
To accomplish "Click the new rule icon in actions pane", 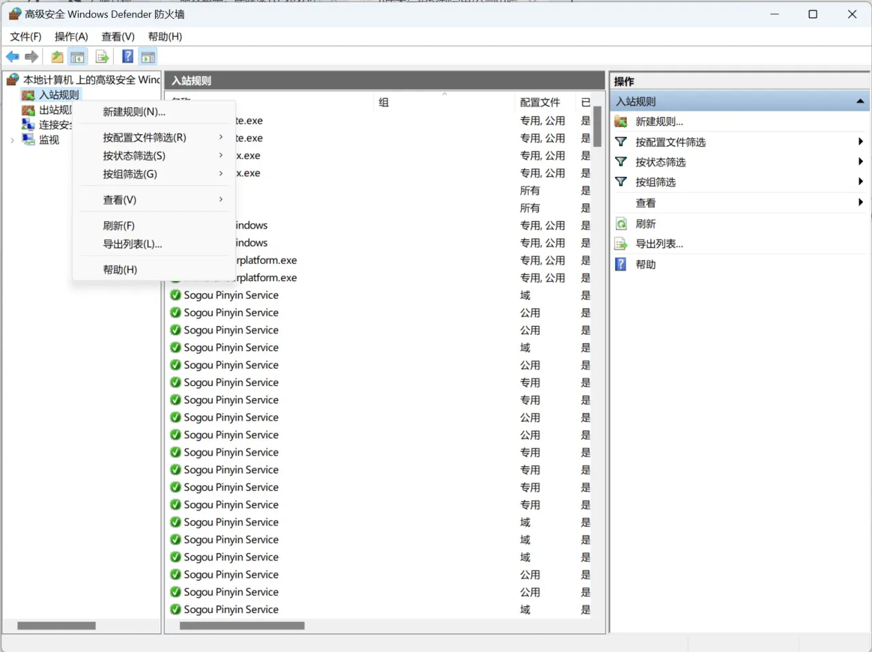I will 621,122.
